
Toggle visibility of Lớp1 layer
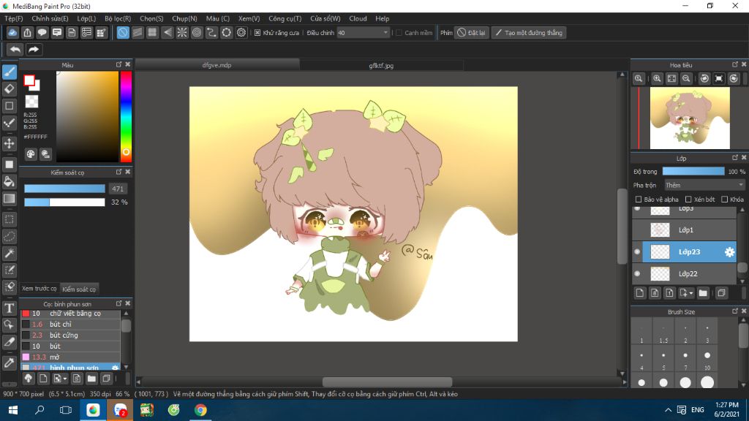pyautogui.click(x=637, y=230)
